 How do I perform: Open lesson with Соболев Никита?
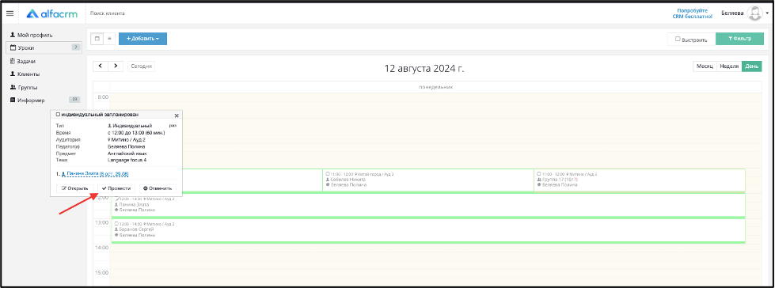(x=428, y=180)
